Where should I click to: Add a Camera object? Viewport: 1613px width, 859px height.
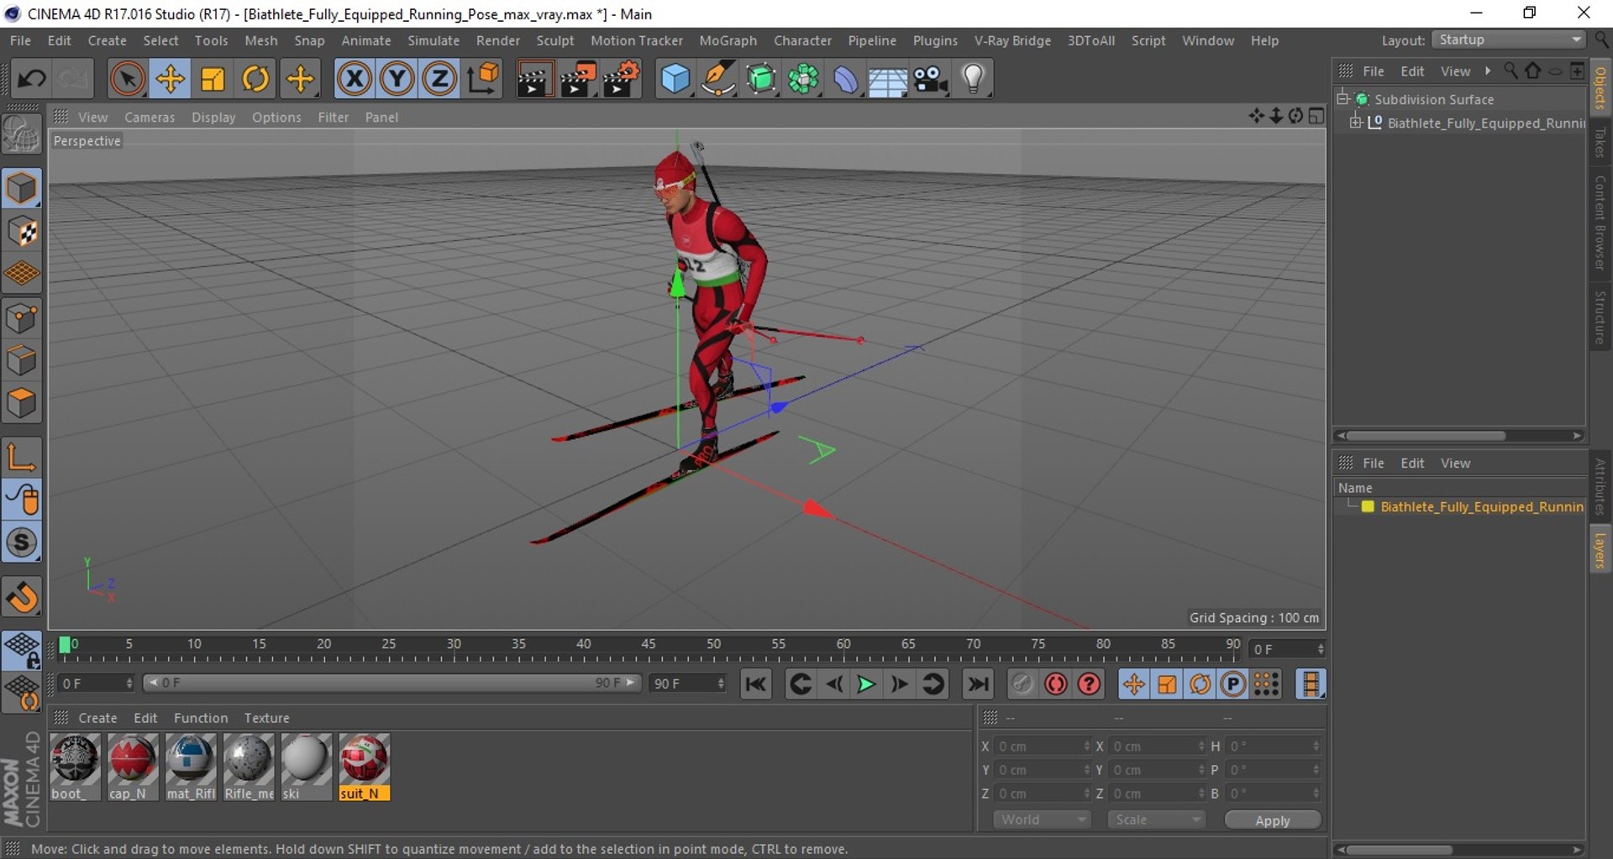tap(931, 79)
